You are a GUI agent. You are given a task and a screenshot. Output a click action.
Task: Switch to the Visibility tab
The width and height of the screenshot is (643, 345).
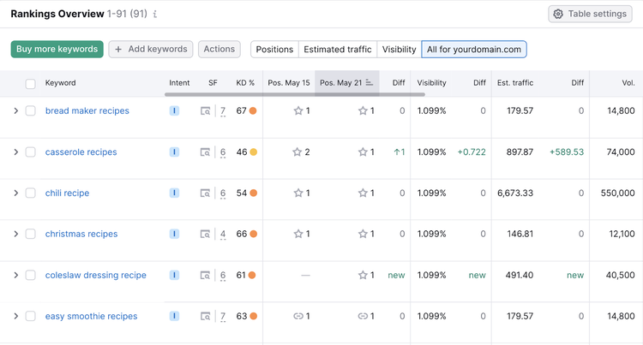pyautogui.click(x=399, y=49)
